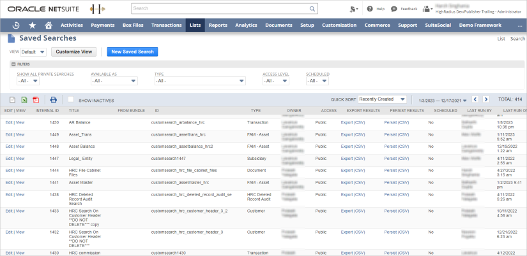Sort by the Type column header
The width and height of the screenshot is (527, 256).
tap(256, 111)
